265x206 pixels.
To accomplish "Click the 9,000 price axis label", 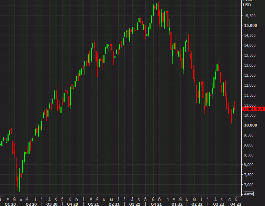I will pyautogui.click(x=249, y=145).
